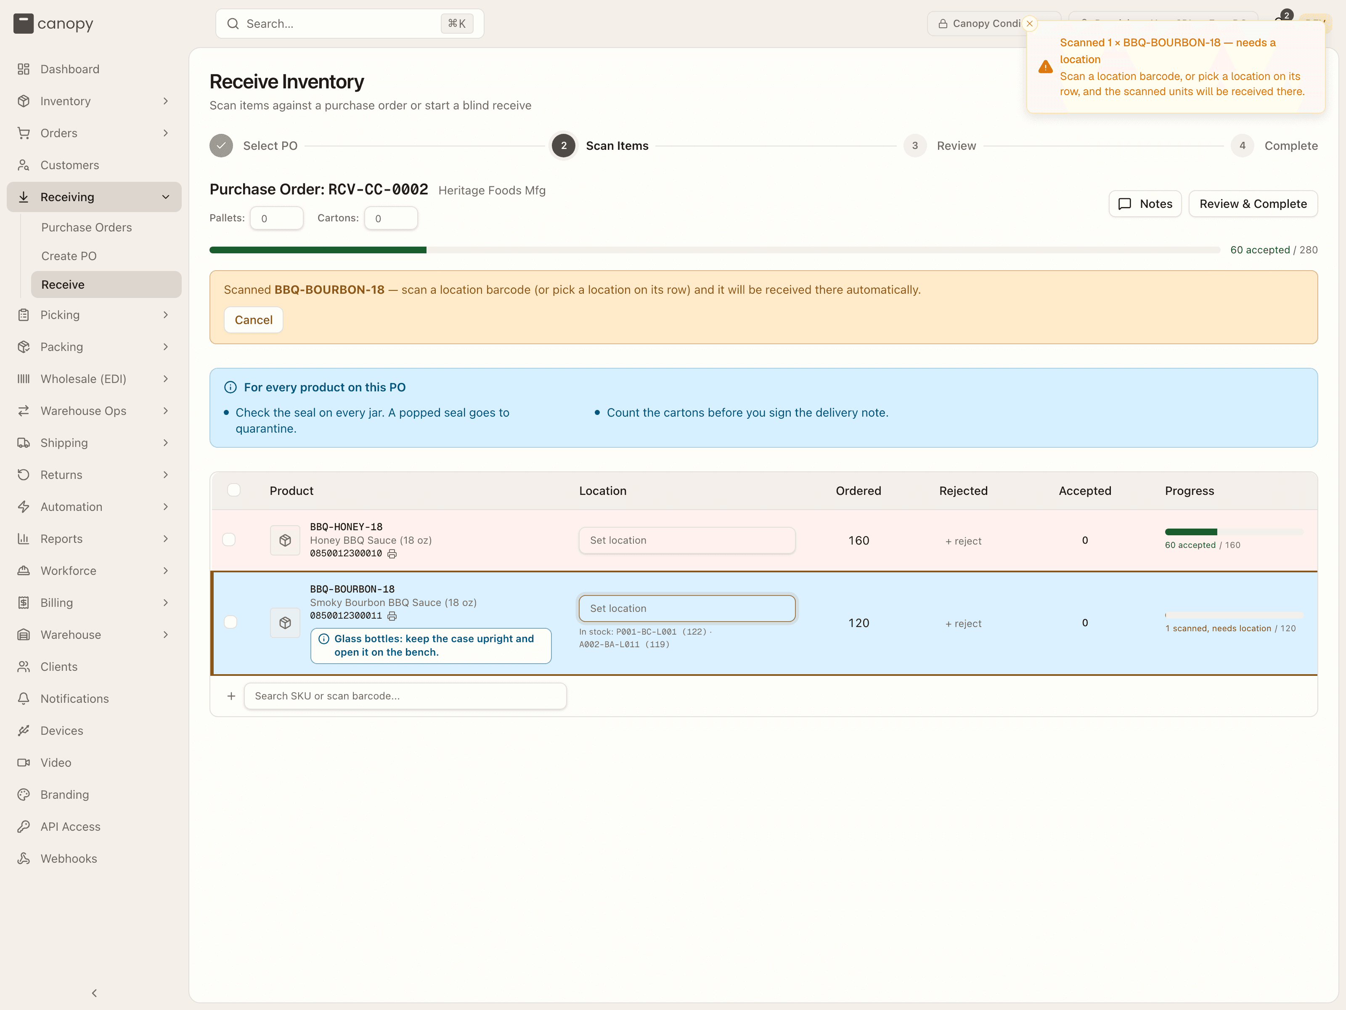Screen dimensions: 1346x1010
Task: Click the Honey BBQ Sauce product thumbnail
Action: [285, 540]
